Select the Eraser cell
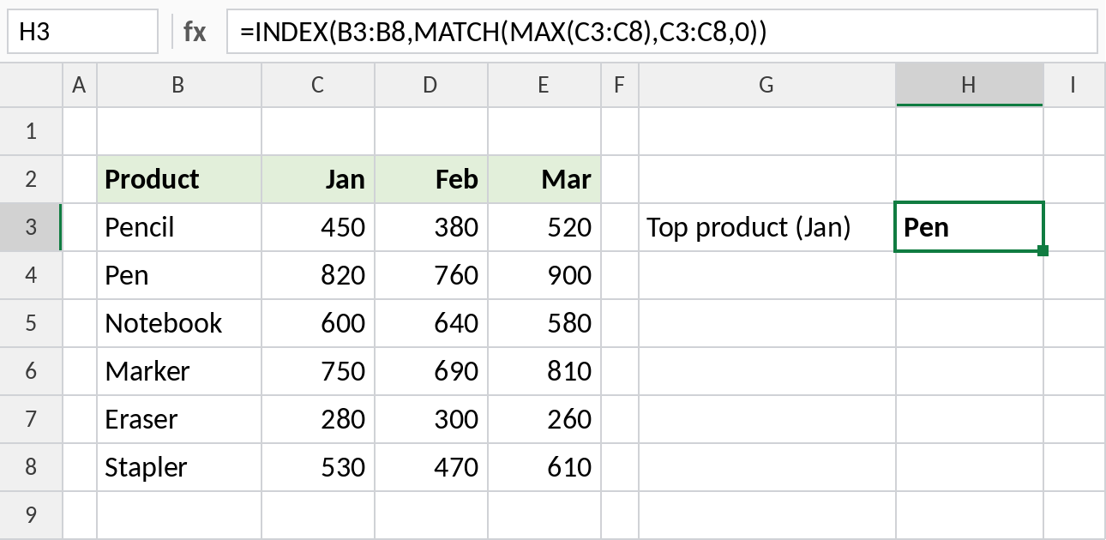The height and width of the screenshot is (540, 1106). click(179, 419)
